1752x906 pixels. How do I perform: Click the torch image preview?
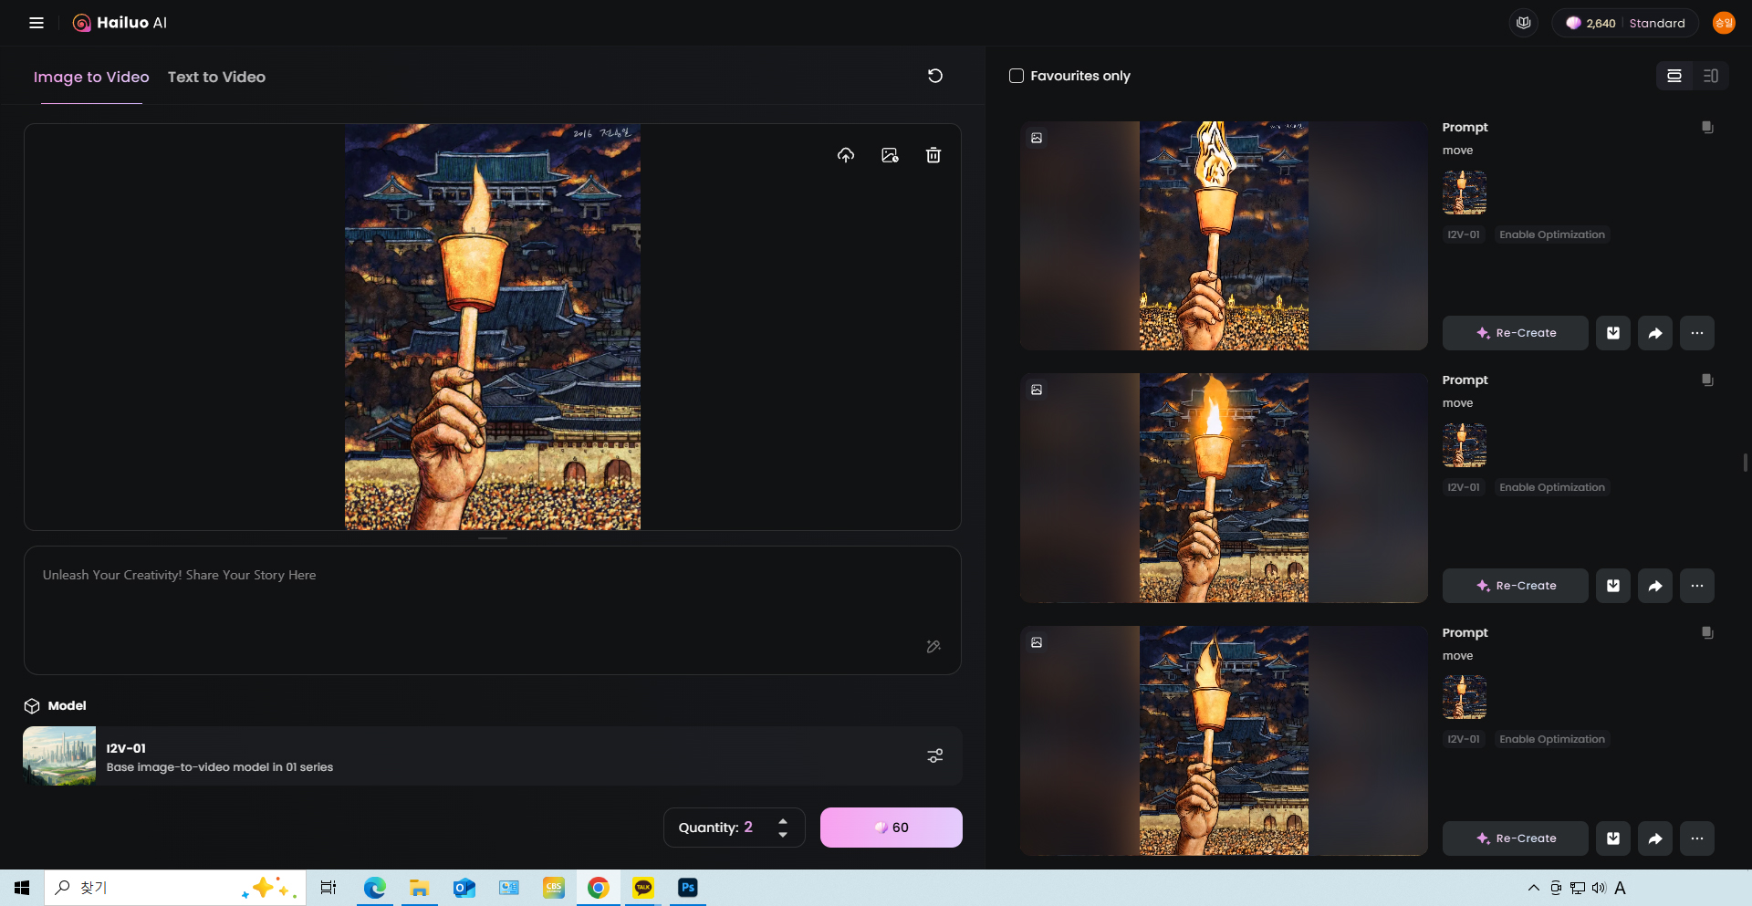493,327
